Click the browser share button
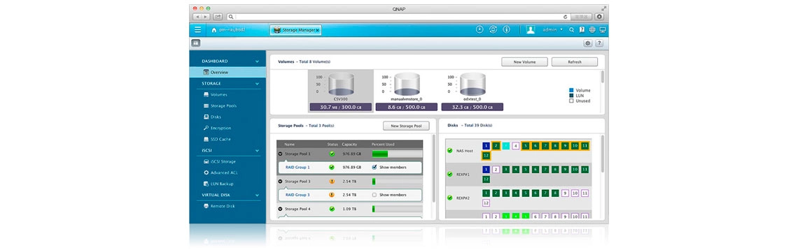The height and width of the screenshot is (252, 798). point(218,17)
